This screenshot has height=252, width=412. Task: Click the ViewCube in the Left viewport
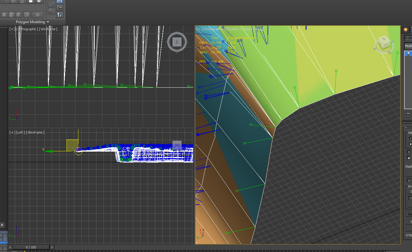click(177, 145)
